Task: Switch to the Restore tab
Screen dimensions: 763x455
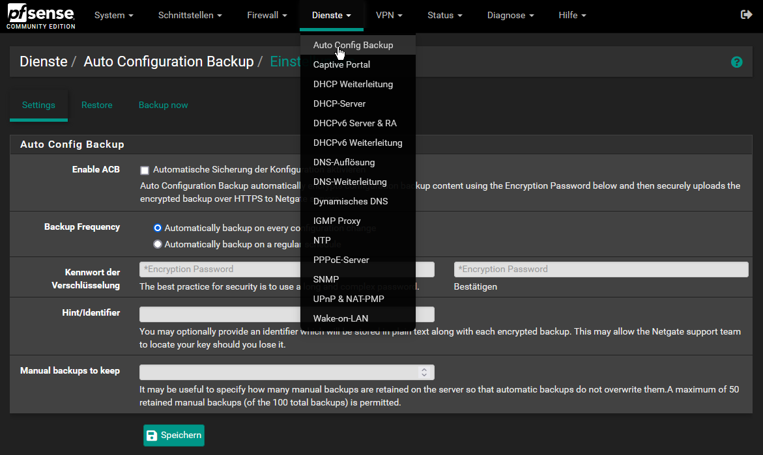Action: 97,105
